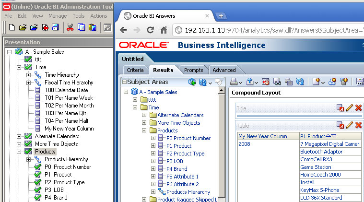This screenshot has height=202, width=364.
Task: Reload the Oracle BI Answers page
Action: (151, 30)
